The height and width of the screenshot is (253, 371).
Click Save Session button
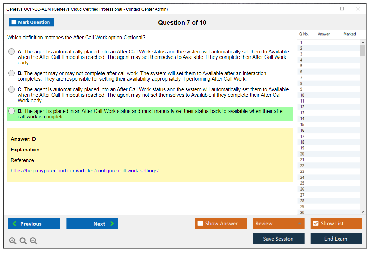pyautogui.click(x=279, y=239)
